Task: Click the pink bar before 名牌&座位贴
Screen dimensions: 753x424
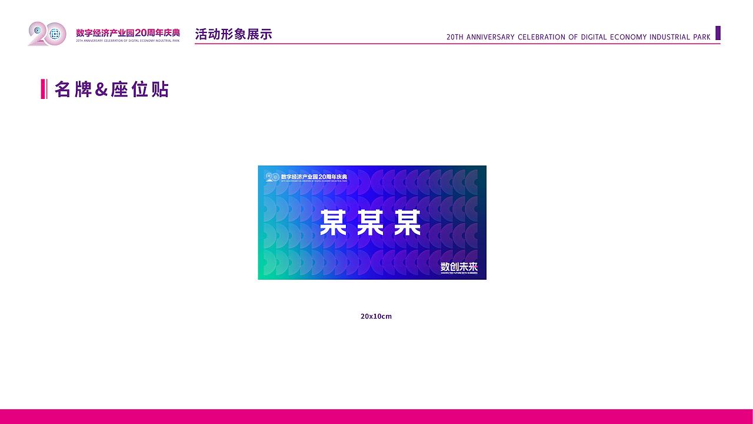Action: (42, 90)
